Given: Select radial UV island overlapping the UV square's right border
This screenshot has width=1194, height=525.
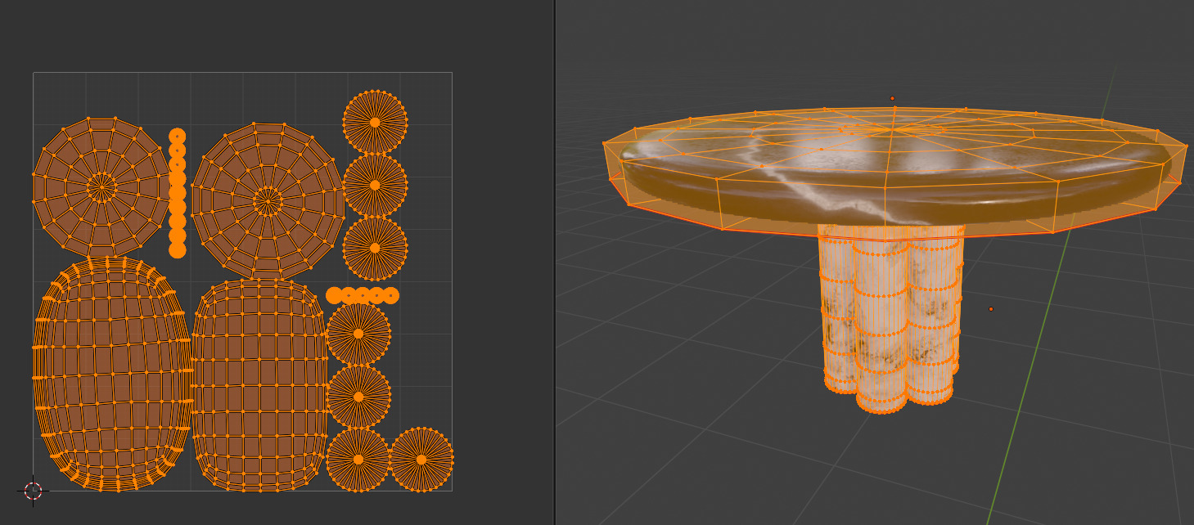Looking at the screenshot, I should [x=421, y=459].
